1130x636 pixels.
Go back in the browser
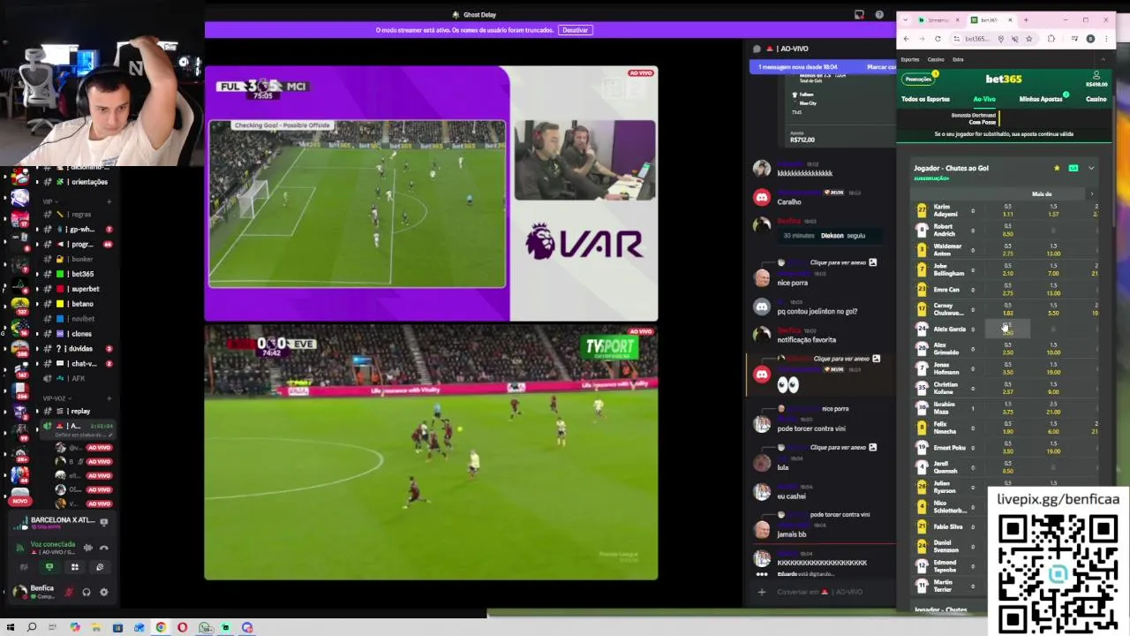point(906,39)
